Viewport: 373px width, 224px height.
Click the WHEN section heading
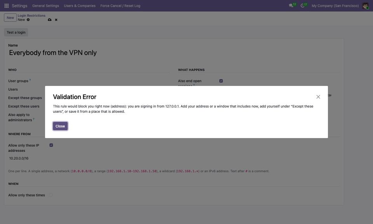(x=13, y=184)
